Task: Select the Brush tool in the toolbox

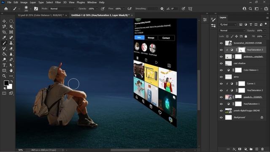Action: (4, 43)
